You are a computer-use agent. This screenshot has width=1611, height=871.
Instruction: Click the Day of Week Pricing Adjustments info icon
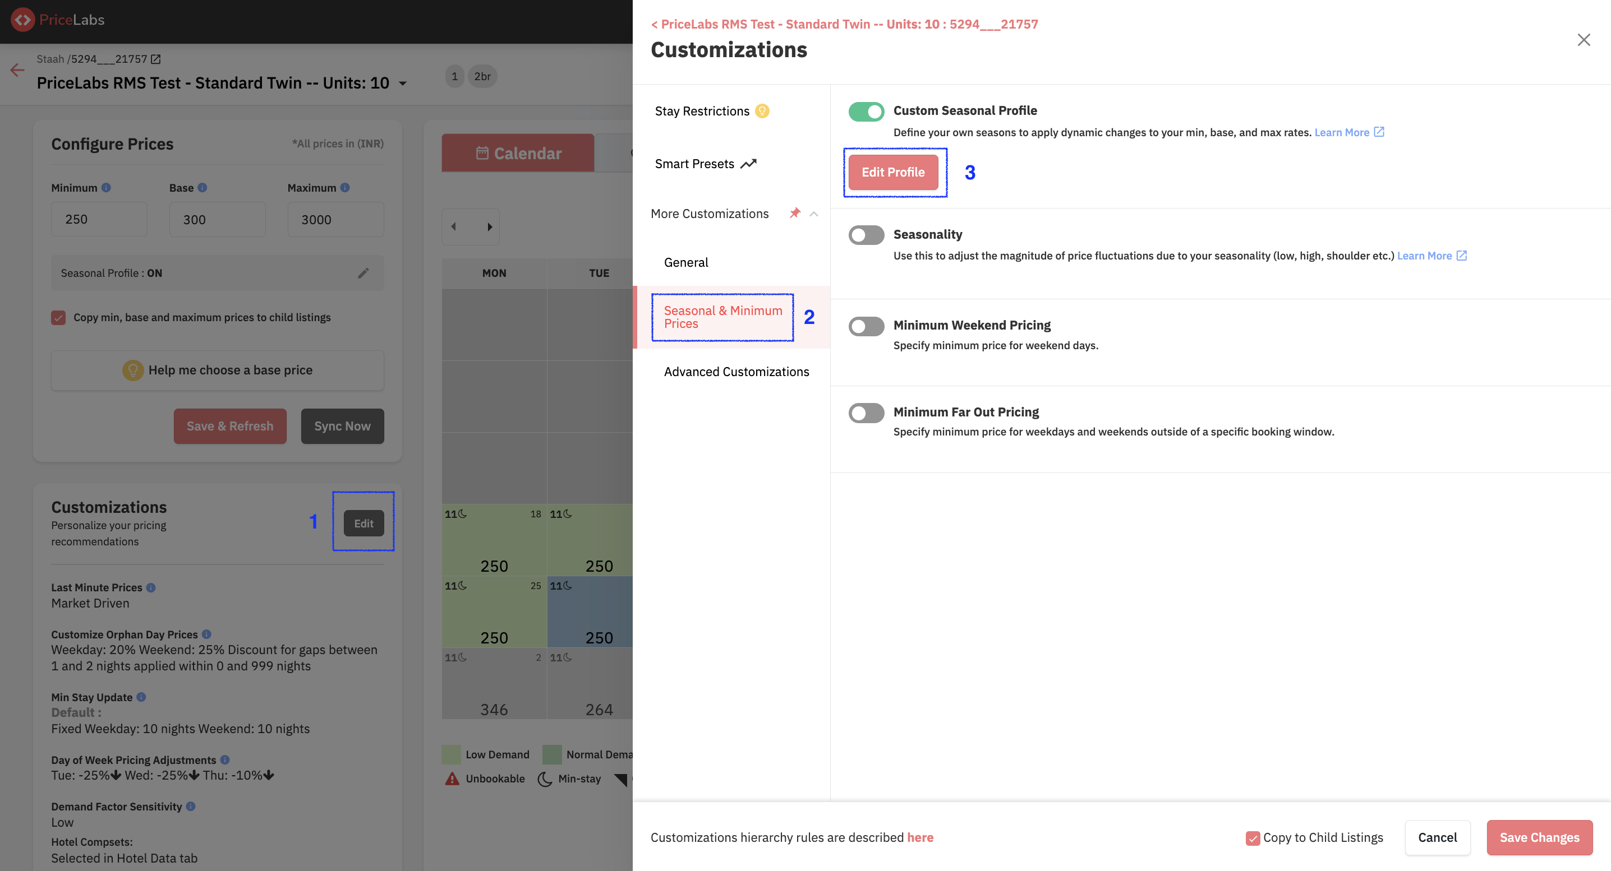pyautogui.click(x=225, y=760)
